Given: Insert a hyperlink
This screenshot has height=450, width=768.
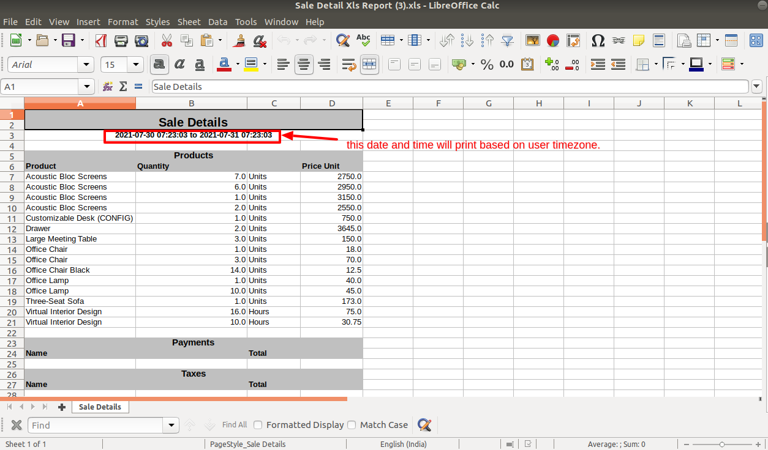Looking at the screenshot, I should 619,41.
